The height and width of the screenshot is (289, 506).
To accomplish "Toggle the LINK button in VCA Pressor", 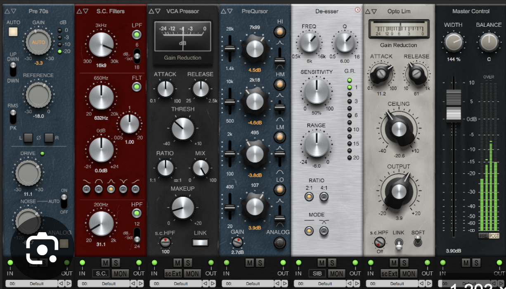I will click(x=200, y=243).
